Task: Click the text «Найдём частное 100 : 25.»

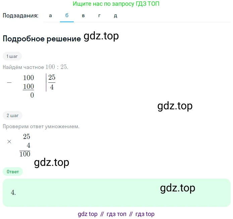Action: pos(36,67)
